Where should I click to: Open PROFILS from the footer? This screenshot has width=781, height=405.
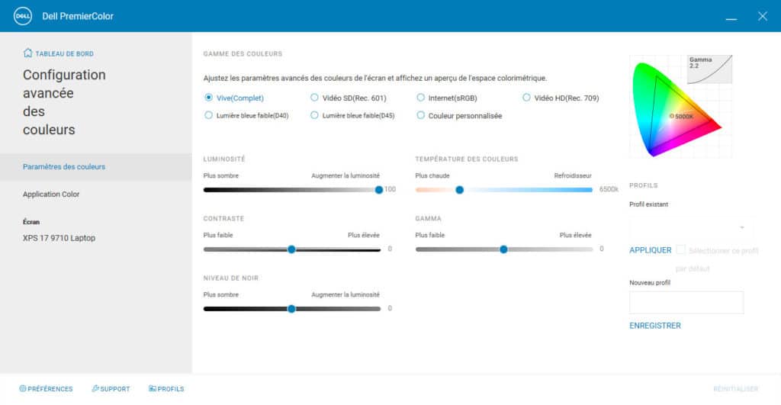166,388
